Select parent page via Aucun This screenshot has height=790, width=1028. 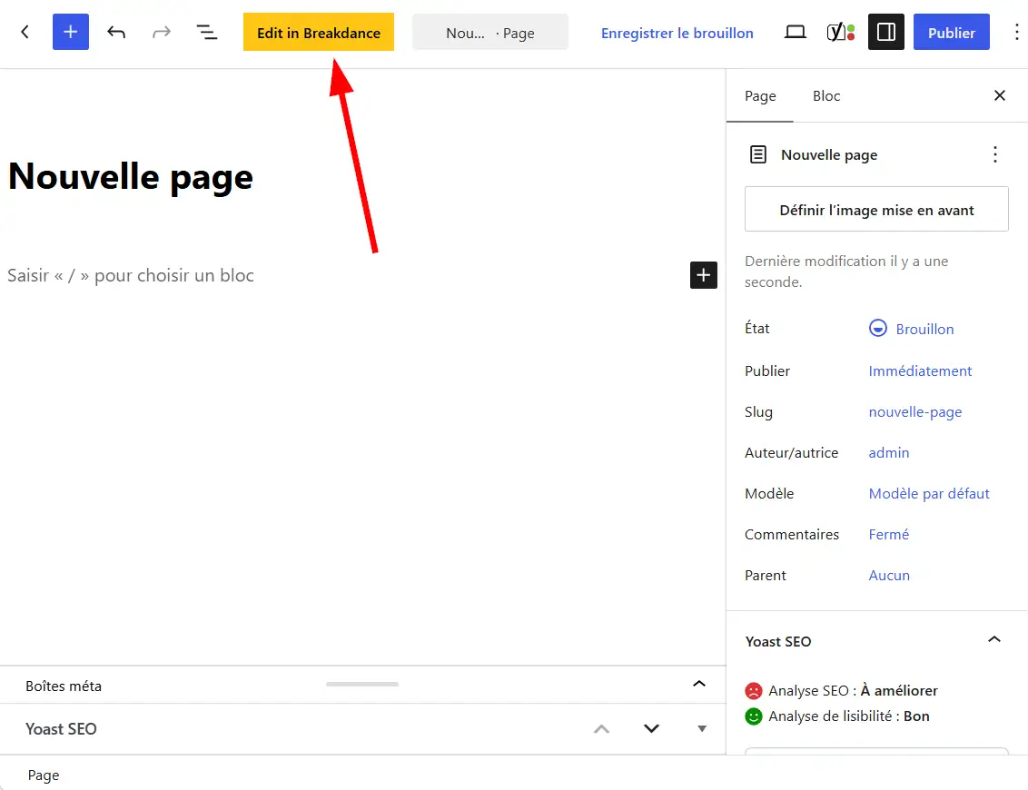(889, 575)
